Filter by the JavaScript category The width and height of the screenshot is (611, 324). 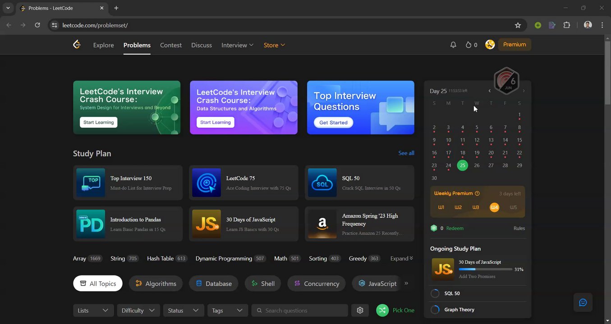(x=377, y=283)
